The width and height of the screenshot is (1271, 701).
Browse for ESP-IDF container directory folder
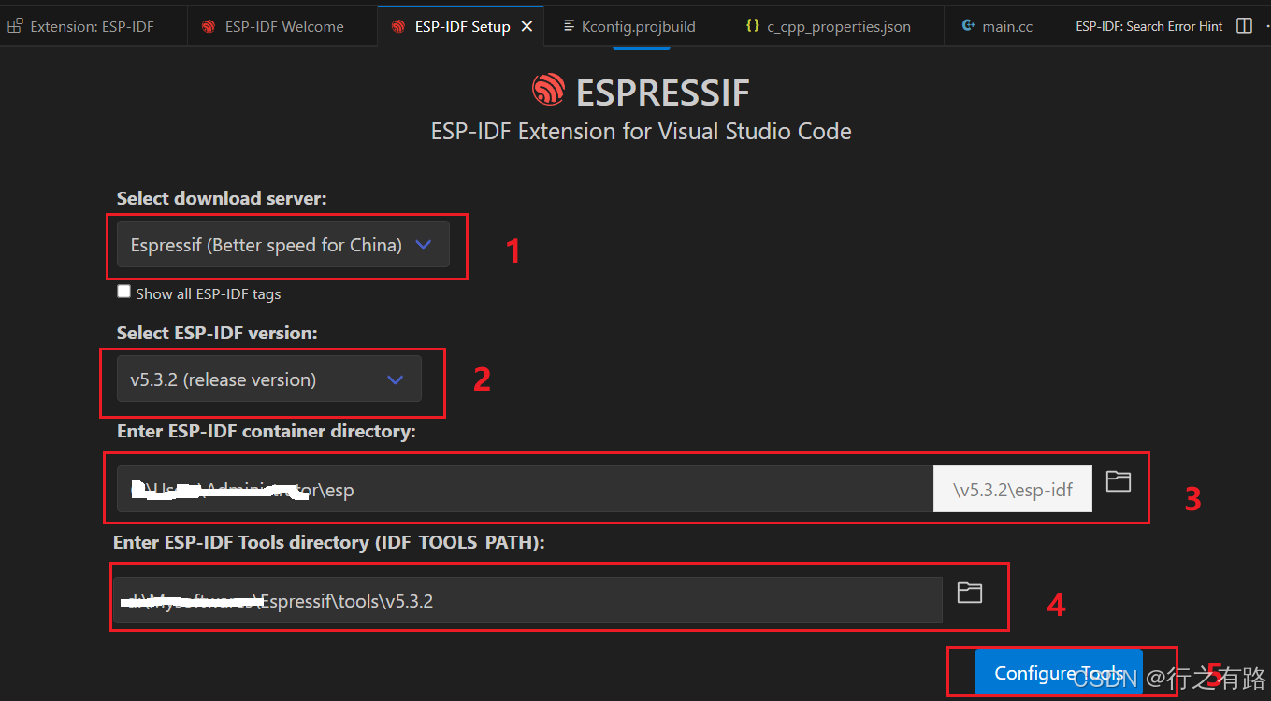[x=1119, y=481]
